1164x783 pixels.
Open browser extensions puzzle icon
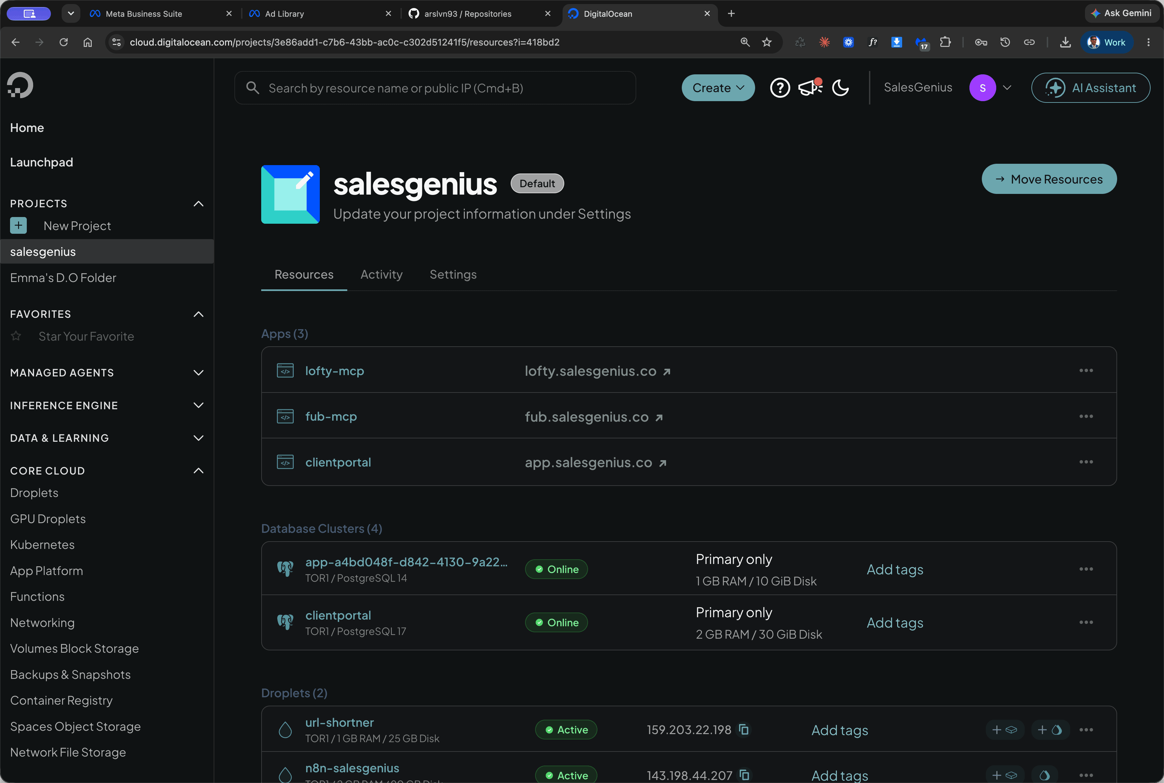pyautogui.click(x=945, y=43)
